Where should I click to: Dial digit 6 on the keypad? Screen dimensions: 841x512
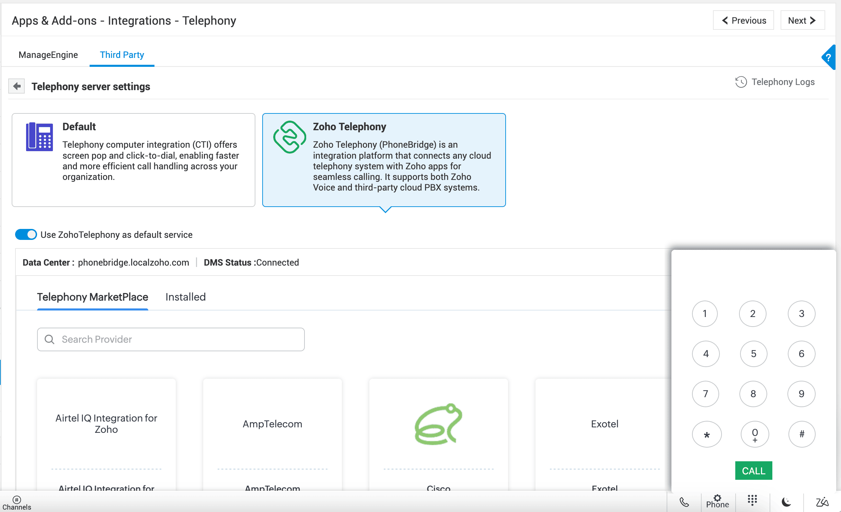[802, 354]
